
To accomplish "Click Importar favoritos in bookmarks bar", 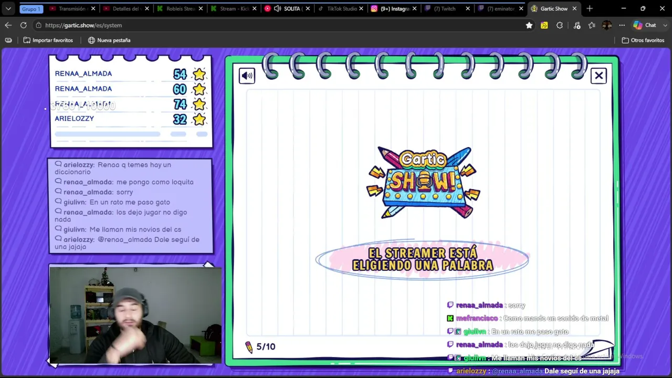I will click(x=48, y=40).
